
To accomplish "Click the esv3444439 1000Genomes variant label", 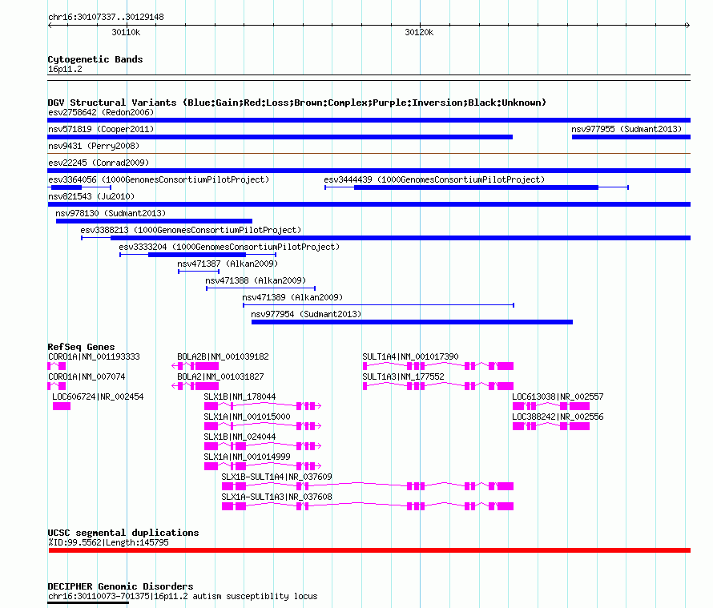I will 434,179.
